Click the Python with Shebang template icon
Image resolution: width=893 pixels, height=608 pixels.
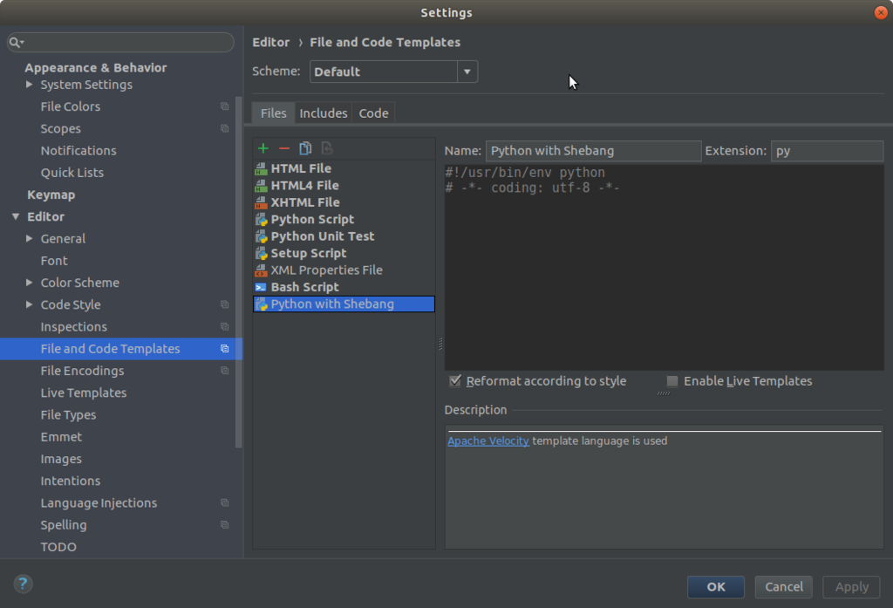[x=262, y=304]
